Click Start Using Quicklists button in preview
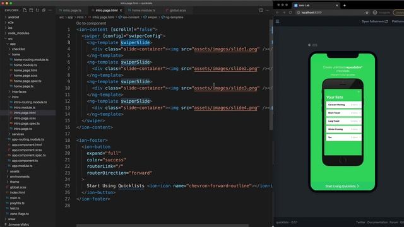The height and width of the screenshot is (227, 404). point(342,186)
